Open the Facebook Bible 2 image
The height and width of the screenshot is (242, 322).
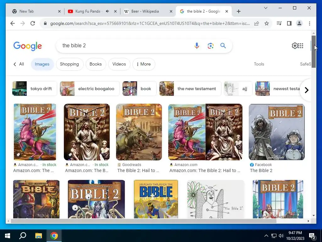click(277, 132)
